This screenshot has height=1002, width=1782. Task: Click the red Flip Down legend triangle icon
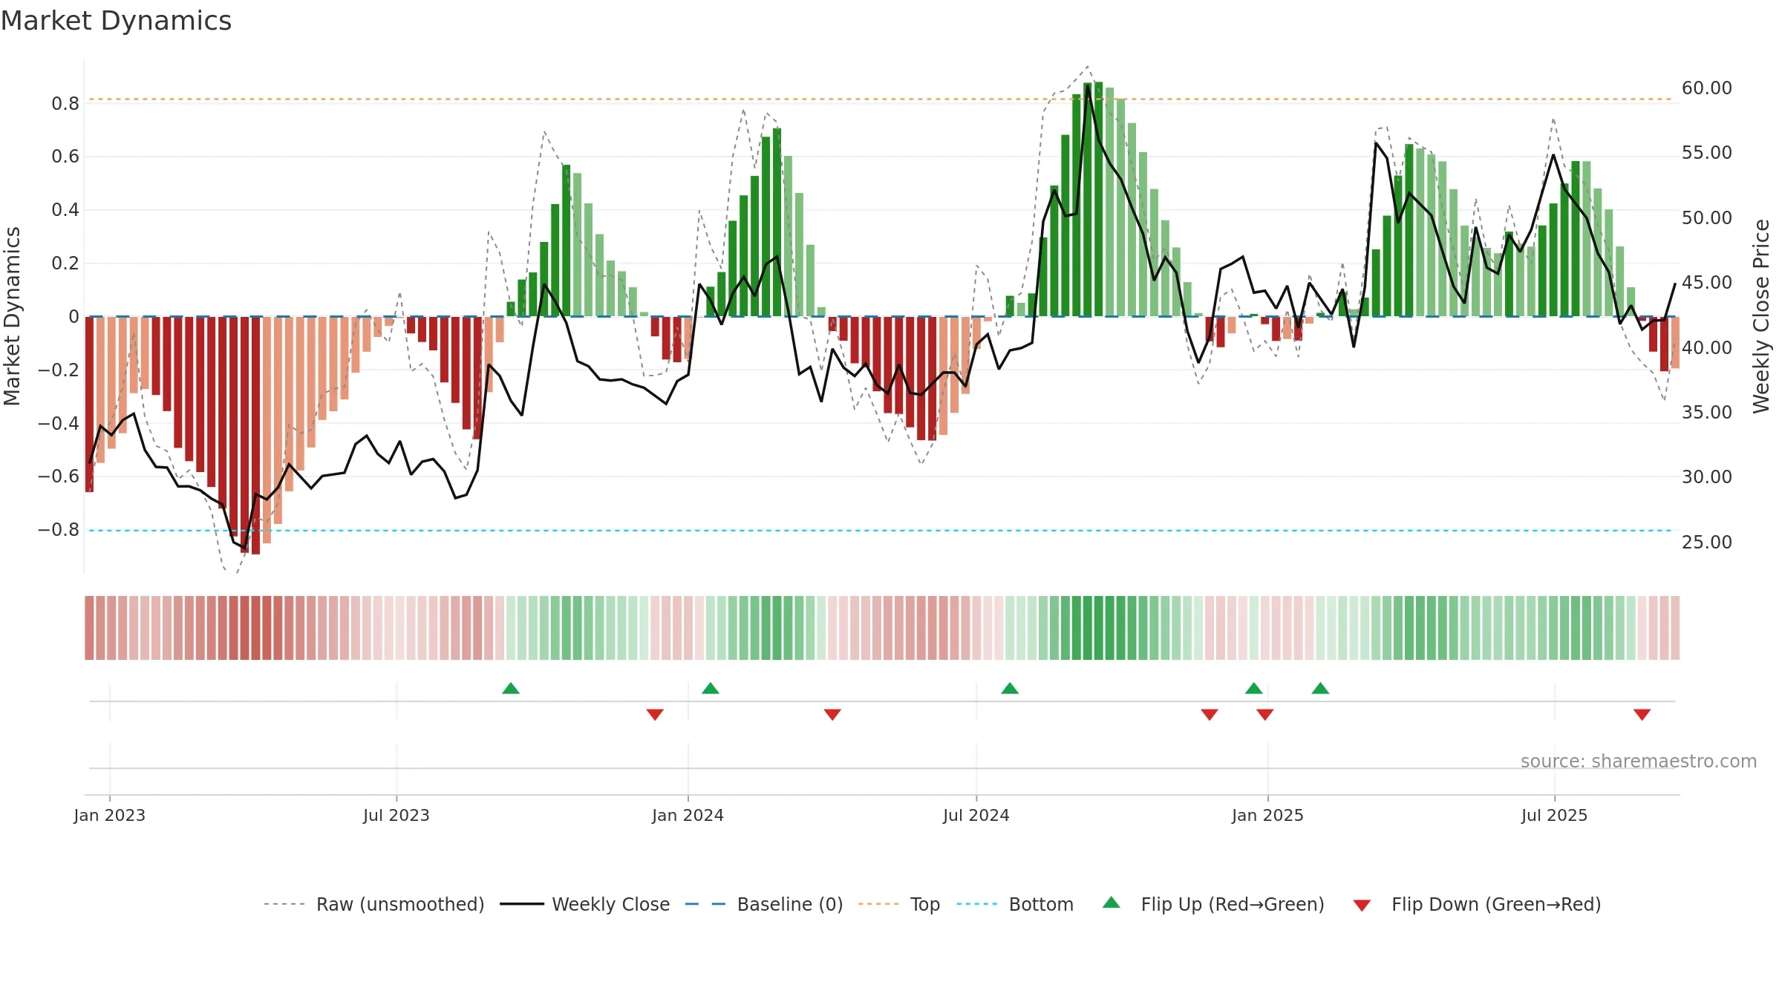point(1362,906)
